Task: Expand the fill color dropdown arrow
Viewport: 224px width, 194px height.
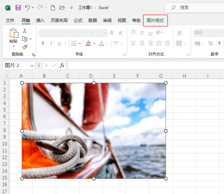Action: click(94, 43)
